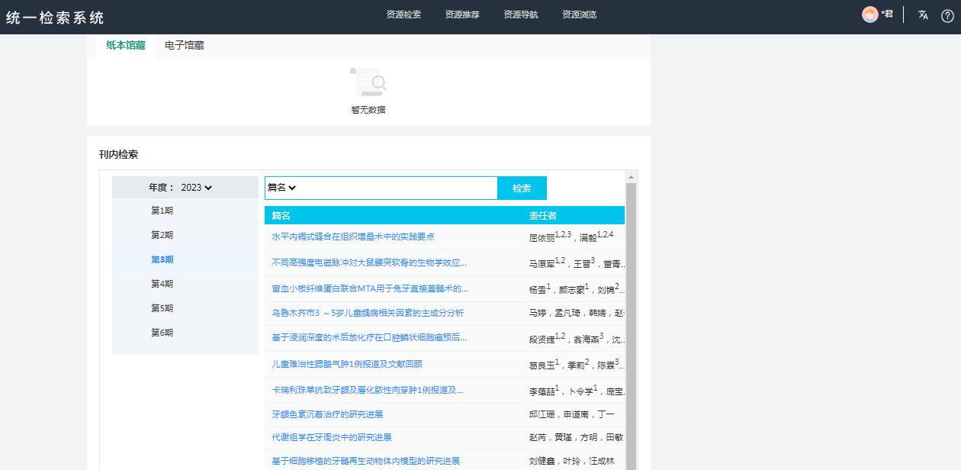Click the article list vertical scrollbar
Image resolution: width=961 pixels, height=470 pixels.
pos(631,320)
